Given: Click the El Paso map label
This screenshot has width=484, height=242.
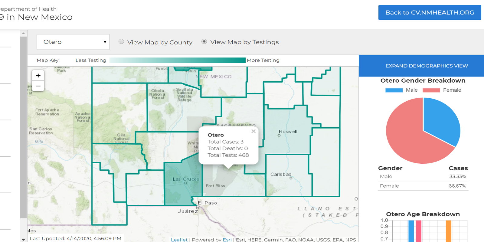Looking at the screenshot, I should (x=207, y=203).
